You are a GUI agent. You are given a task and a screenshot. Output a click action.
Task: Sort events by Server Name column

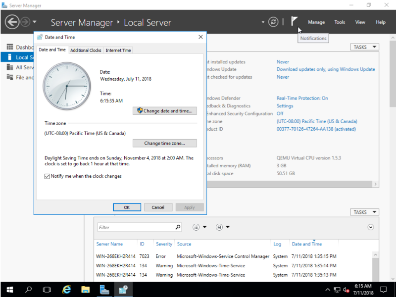click(x=109, y=244)
